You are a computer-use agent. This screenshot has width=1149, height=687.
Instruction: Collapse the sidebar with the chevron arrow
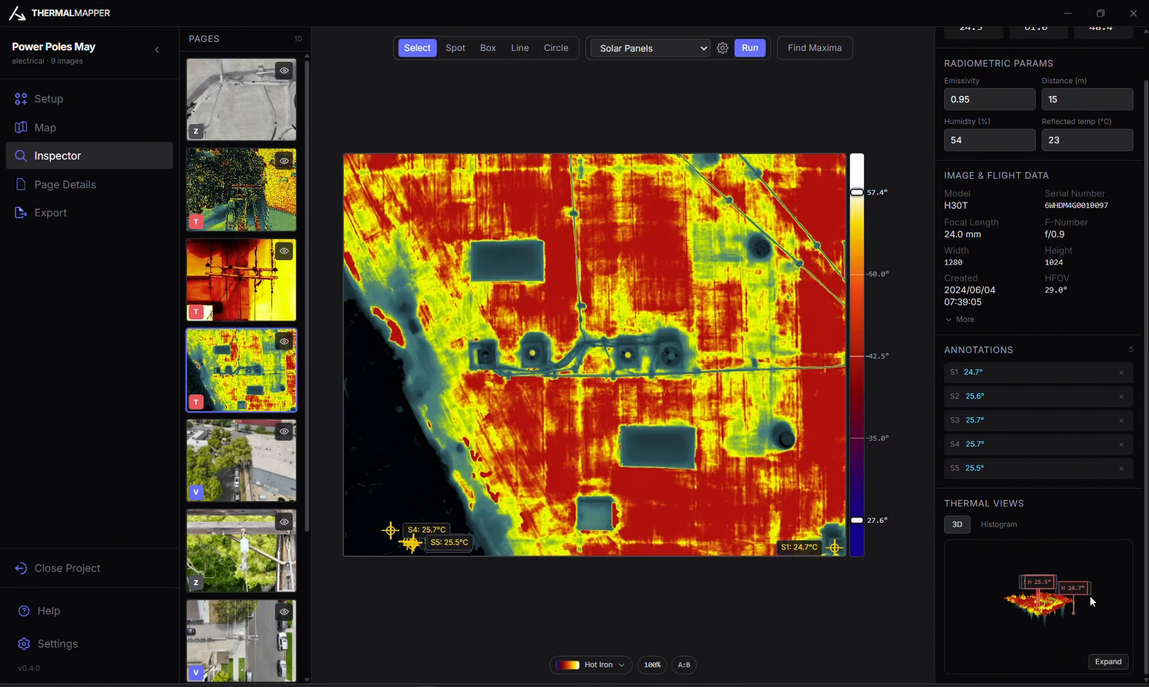pos(157,50)
